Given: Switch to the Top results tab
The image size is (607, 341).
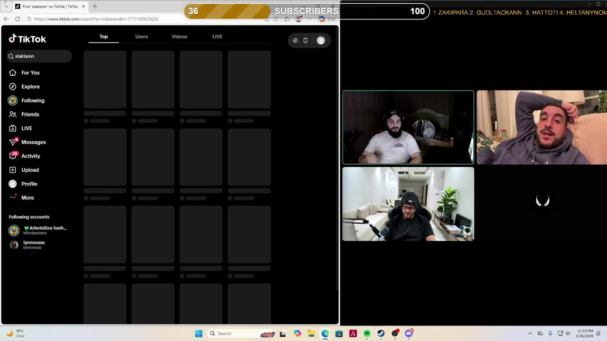Looking at the screenshot, I should coord(103,36).
